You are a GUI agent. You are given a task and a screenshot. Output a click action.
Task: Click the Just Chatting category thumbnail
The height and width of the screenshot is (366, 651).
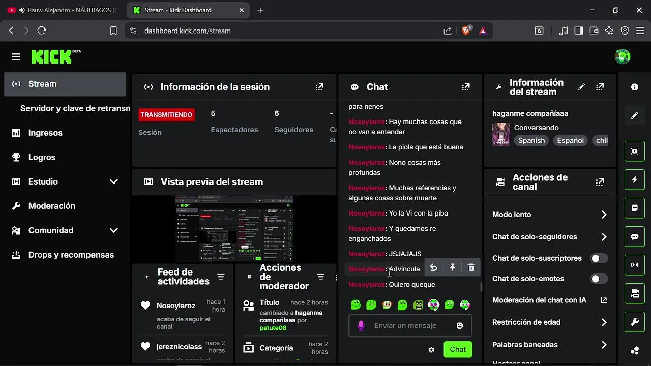click(501, 134)
